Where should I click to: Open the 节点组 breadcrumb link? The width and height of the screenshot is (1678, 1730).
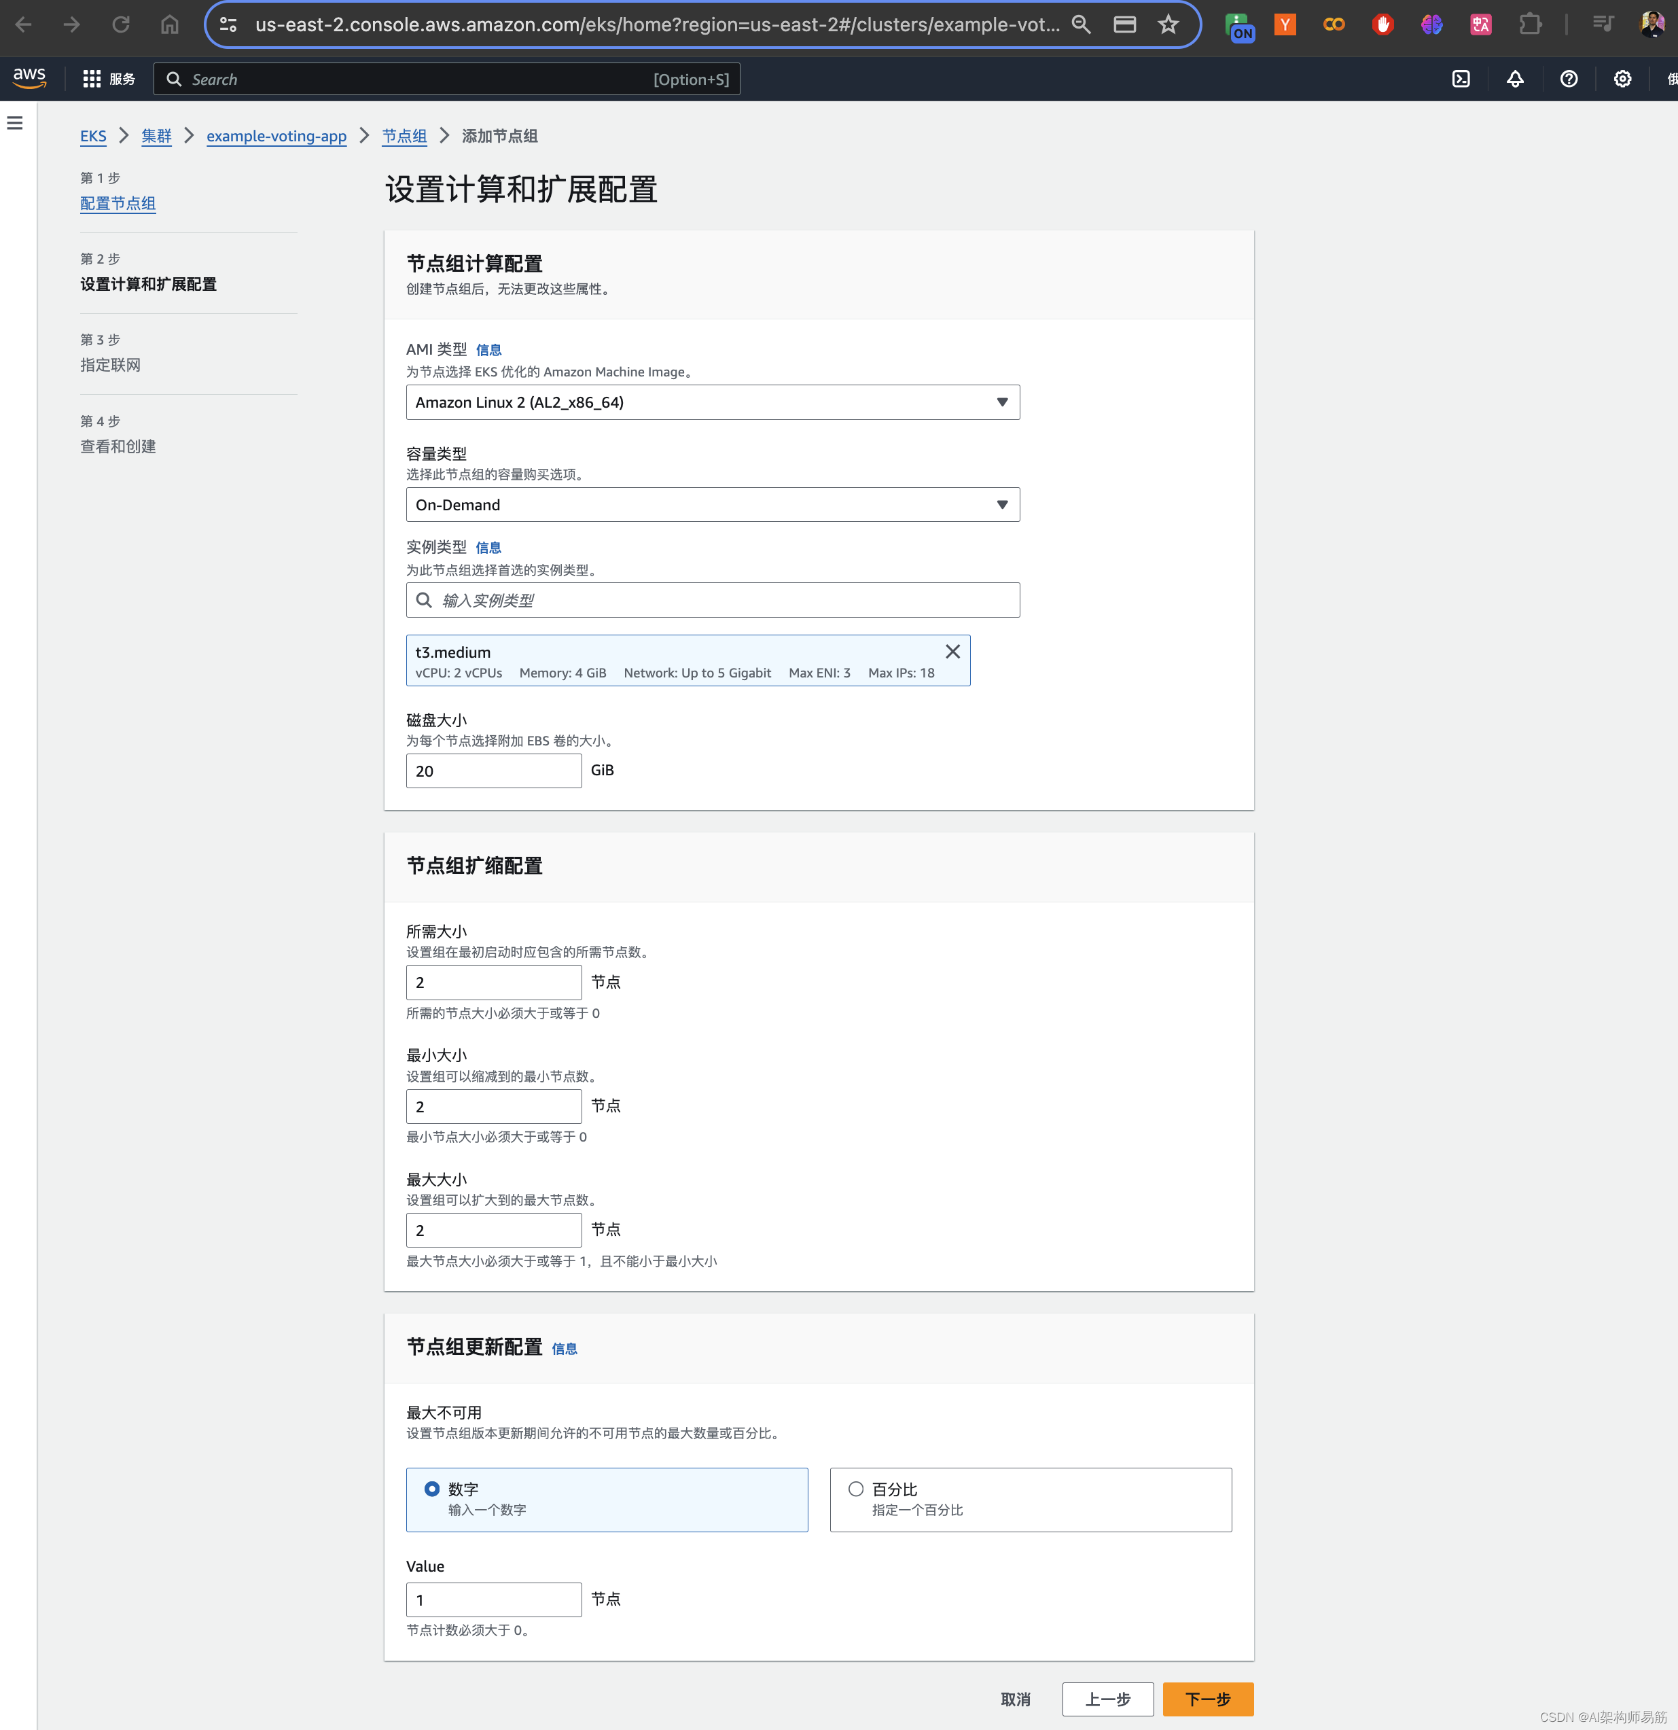click(404, 136)
